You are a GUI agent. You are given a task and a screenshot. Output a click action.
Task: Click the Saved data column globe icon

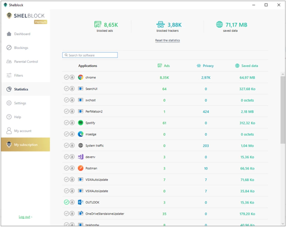pyautogui.click(x=237, y=66)
